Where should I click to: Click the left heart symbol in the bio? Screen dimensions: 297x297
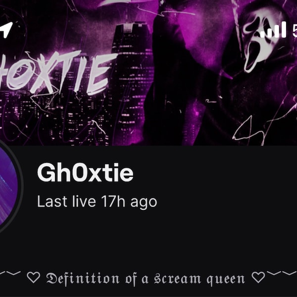[x=34, y=278]
